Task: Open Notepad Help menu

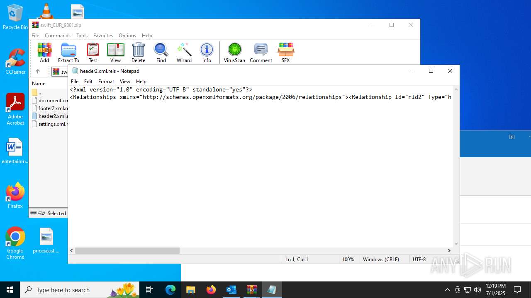Action: pyautogui.click(x=141, y=82)
